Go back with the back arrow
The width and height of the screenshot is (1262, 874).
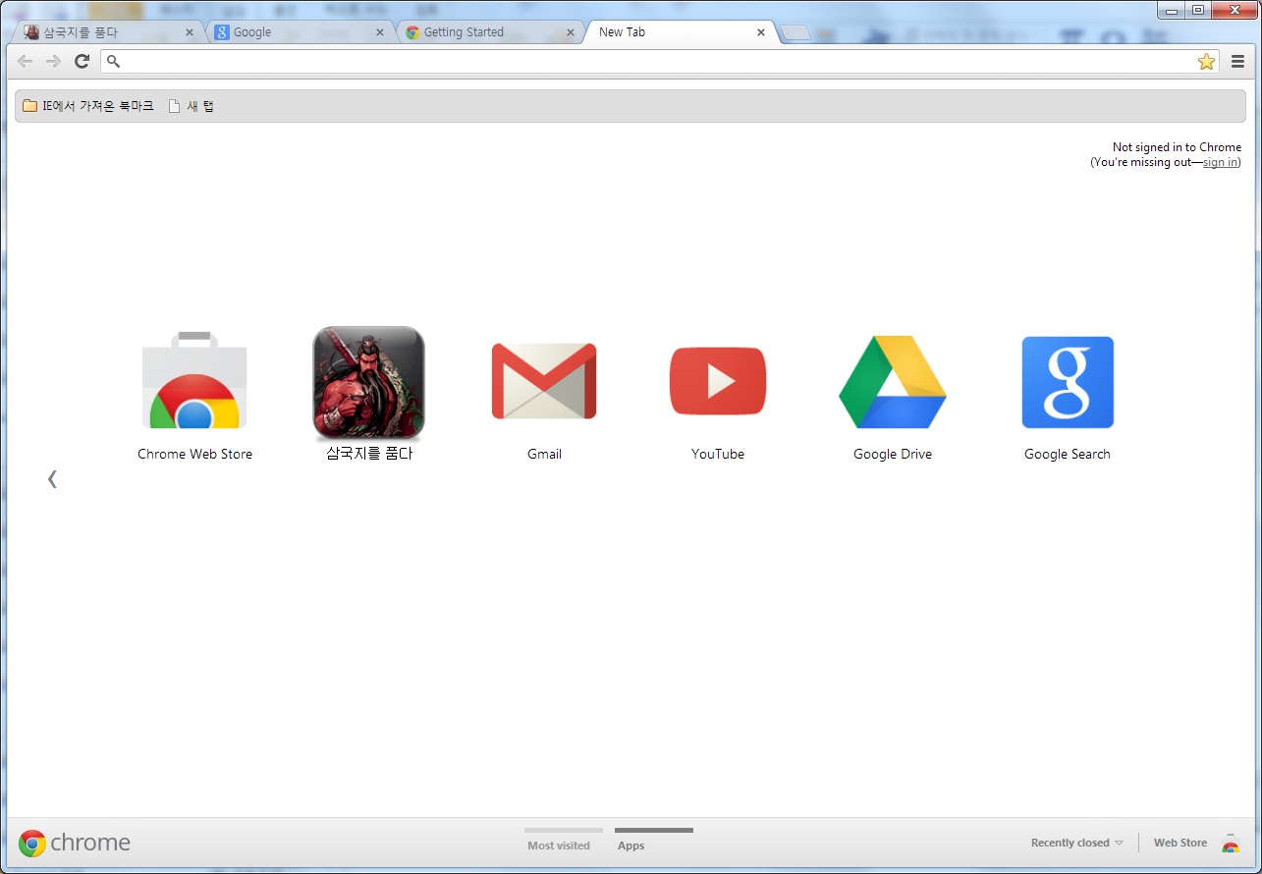click(x=26, y=62)
